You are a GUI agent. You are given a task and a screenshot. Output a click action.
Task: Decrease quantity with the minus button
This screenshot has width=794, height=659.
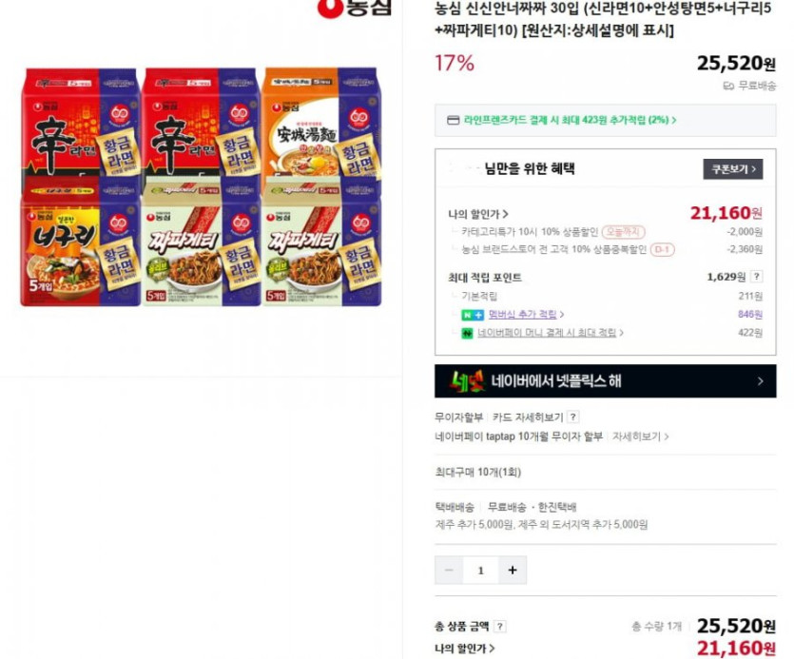pyautogui.click(x=449, y=571)
